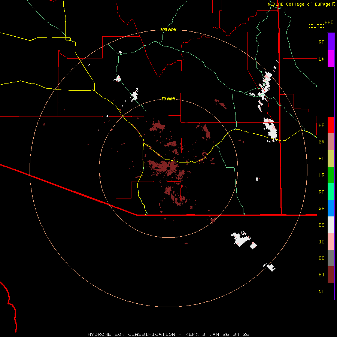
Task: Click the WS legend label
Action: (321, 208)
